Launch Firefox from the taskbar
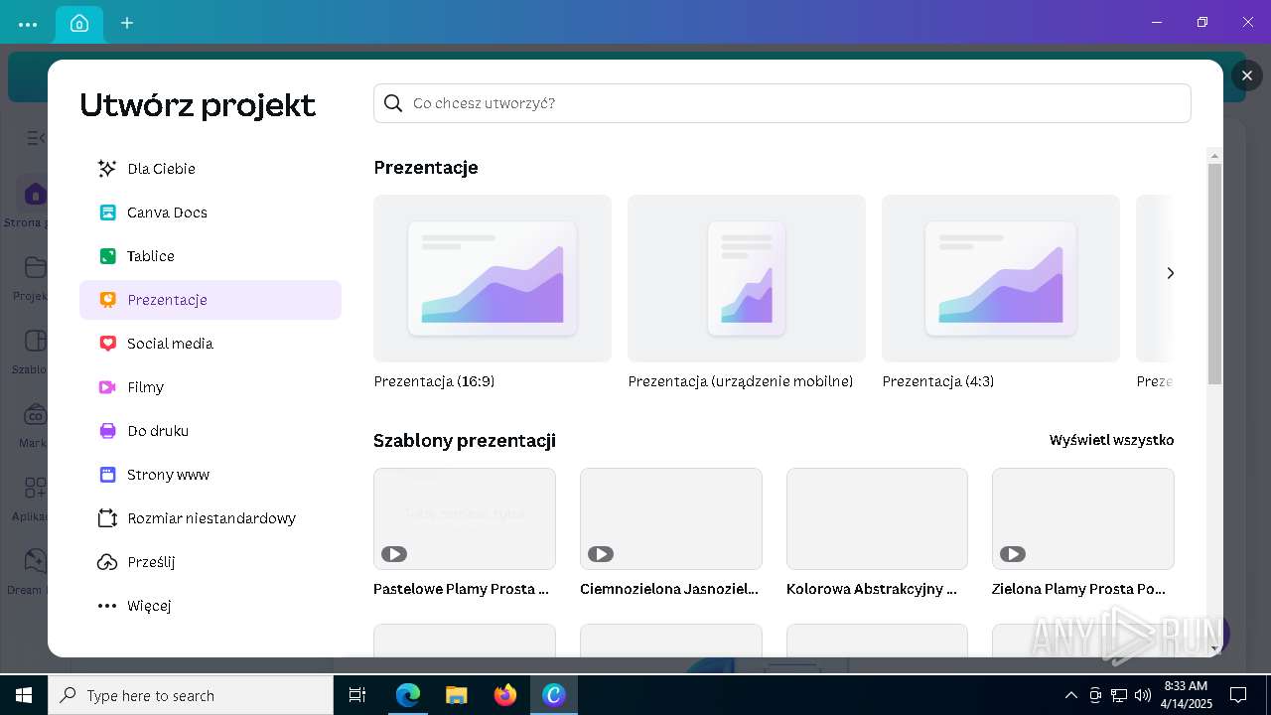Screen dimensions: 1271x715 click(x=505, y=695)
